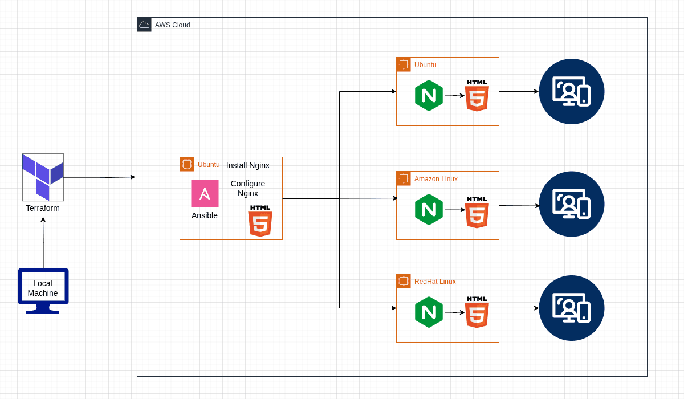The width and height of the screenshot is (684, 399).
Task: Click the Amazon Linux label
Action: (x=436, y=179)
